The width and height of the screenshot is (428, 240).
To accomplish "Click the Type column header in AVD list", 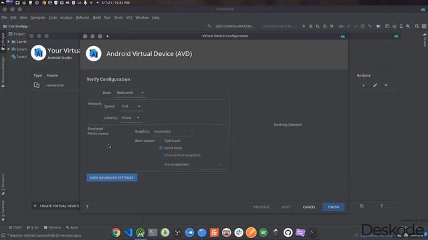I will tap(37, 75).
